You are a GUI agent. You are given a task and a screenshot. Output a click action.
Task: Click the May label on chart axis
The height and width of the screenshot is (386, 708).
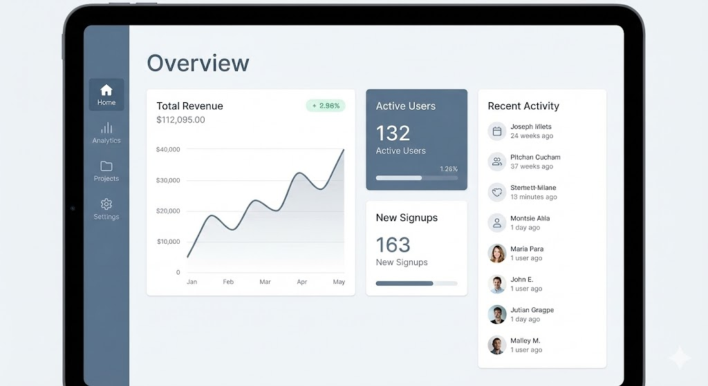339,282
